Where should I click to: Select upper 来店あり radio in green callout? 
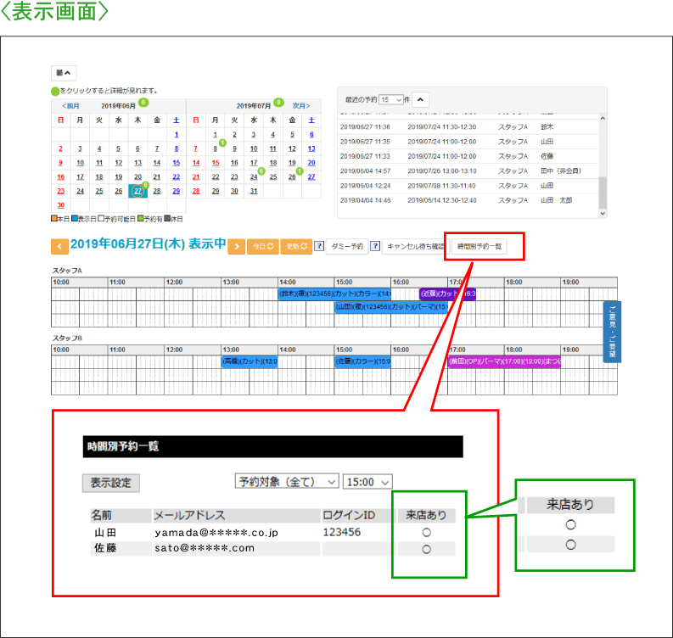[571, 525]
